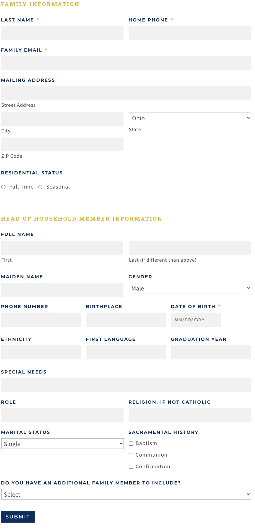Choose the Seasonal residential status
This screenshot has width=255, height=530.
(40, 187)
